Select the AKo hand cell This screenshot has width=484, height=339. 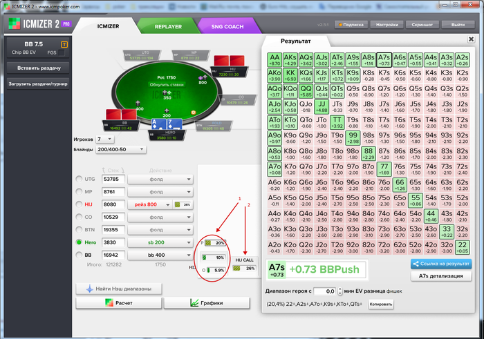[274, 75]
